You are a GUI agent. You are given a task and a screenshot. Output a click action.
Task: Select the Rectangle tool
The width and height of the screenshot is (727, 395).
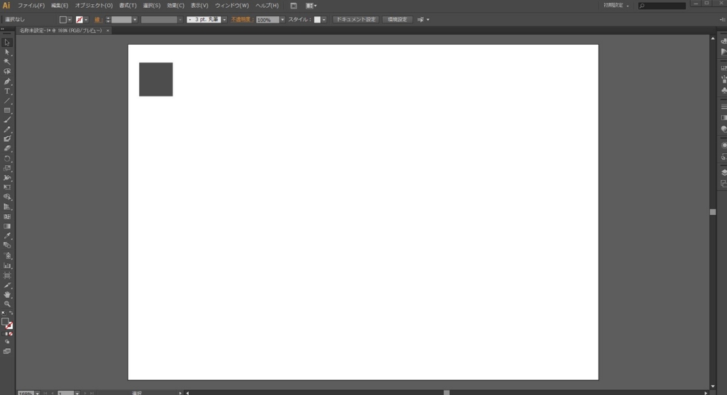pyautogui.click(x=7, y=111)
